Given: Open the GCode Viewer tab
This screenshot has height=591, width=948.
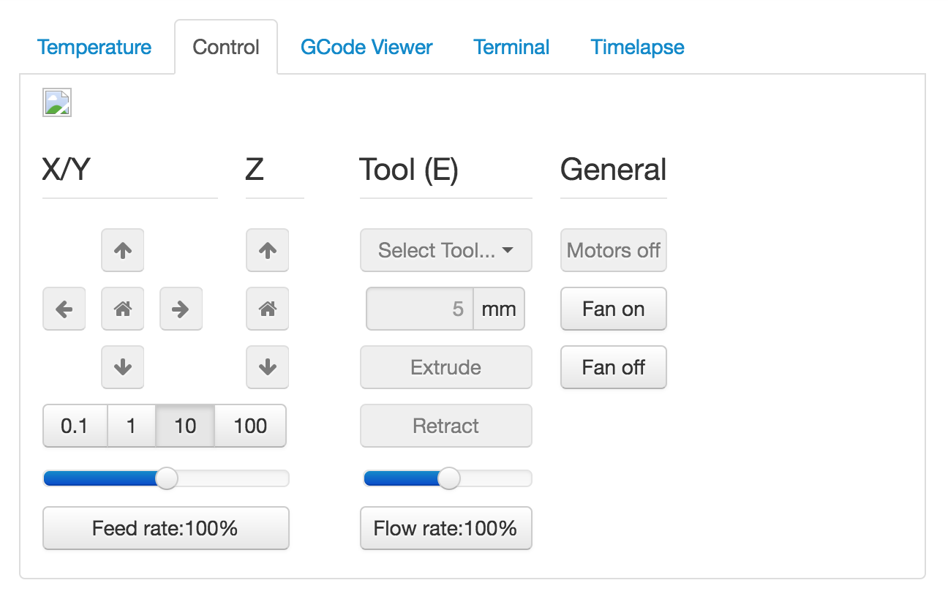Looking at the screenshot, I should tap(366, 48).
